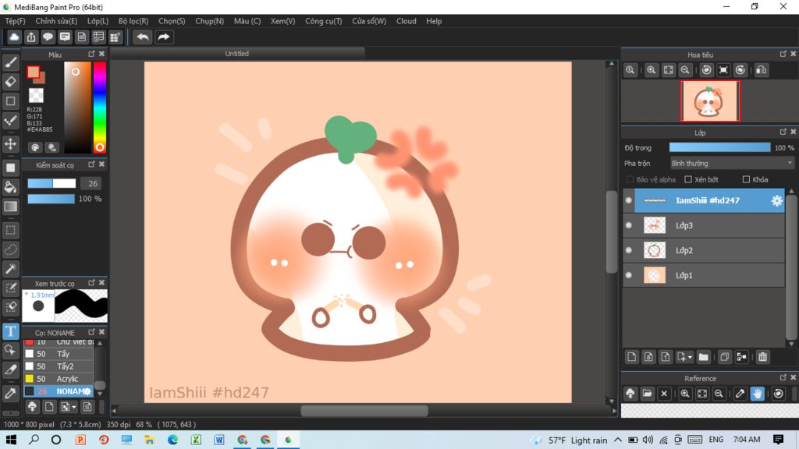Choose the Move tool
Viewport: 799px width, 449px height.
(x=10, y=144)
